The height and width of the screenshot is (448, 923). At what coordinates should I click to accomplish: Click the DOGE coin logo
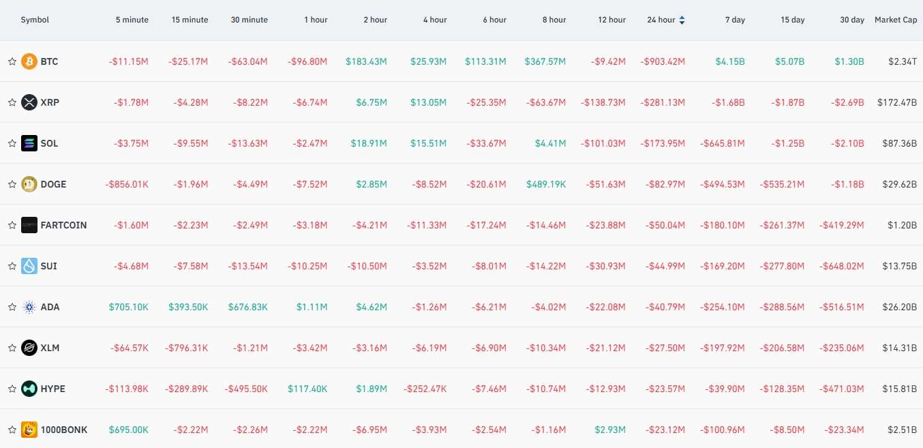29,184
